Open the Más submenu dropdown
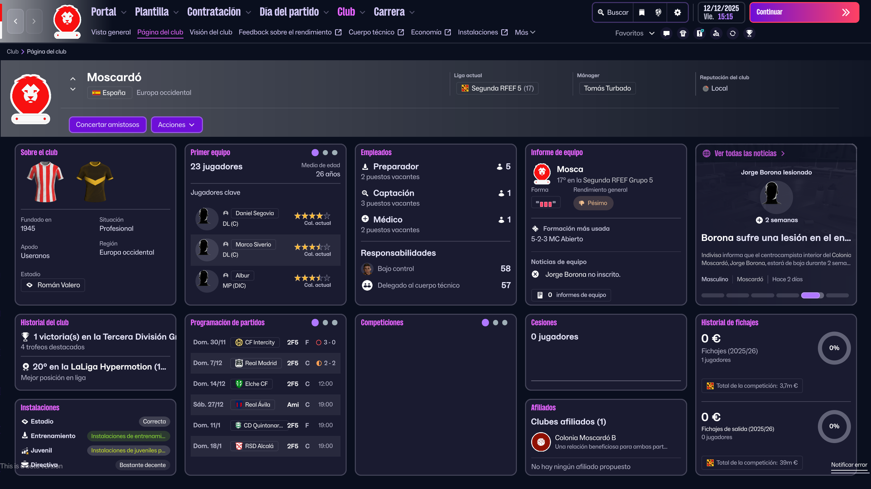The height and width of the screenshot is (489, 871). coord(525,32)
